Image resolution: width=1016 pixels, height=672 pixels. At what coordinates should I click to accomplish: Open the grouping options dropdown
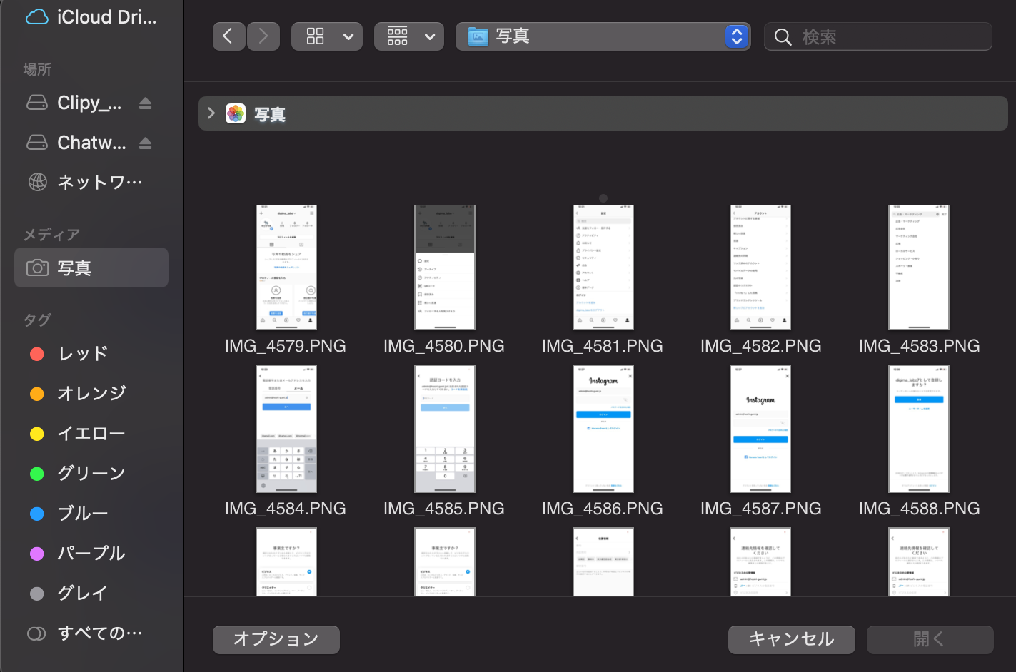[x=409, y=36]
